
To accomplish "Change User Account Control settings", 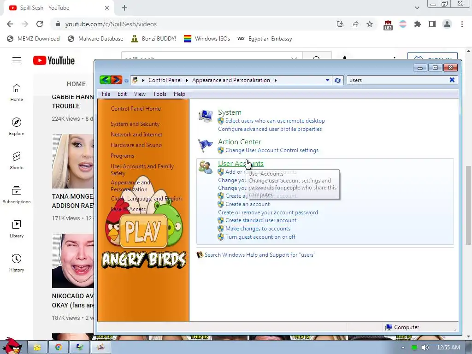I will click(x=272, y=150).
